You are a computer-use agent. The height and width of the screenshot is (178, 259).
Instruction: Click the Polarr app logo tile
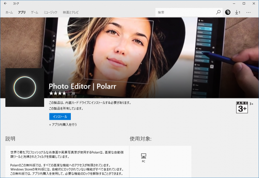tap(25, 87)
